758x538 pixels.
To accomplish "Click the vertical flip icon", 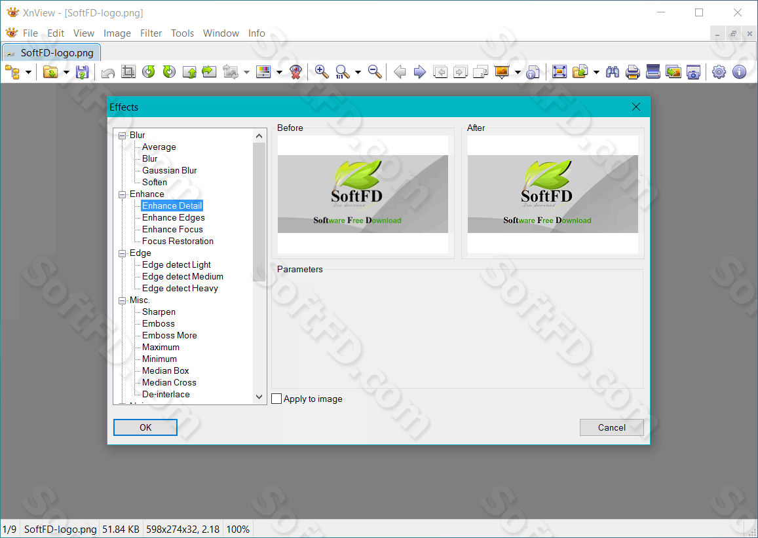I will [189, 73].
